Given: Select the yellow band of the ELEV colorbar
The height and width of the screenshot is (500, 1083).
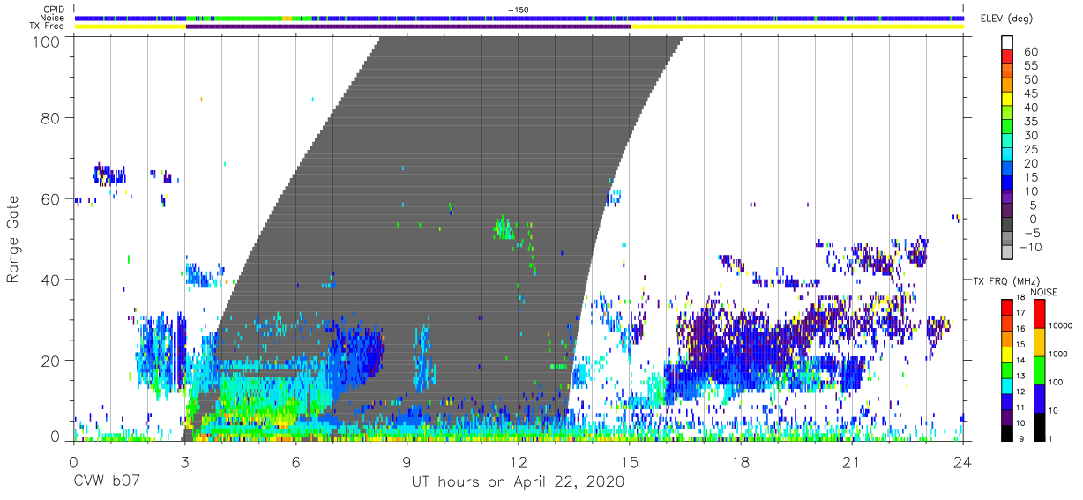Looking at the screenshot, I should (x=1009, y=100).
